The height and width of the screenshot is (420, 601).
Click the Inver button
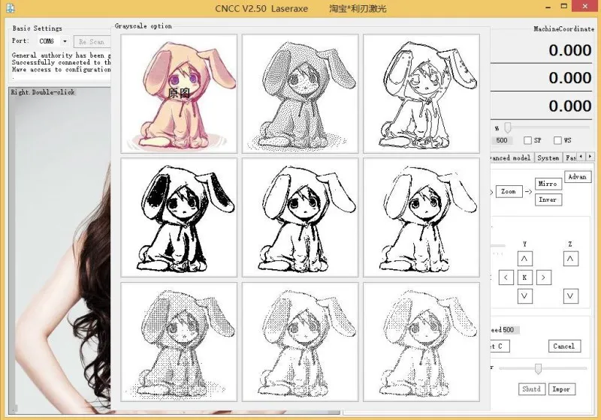(x=548, y=199)
